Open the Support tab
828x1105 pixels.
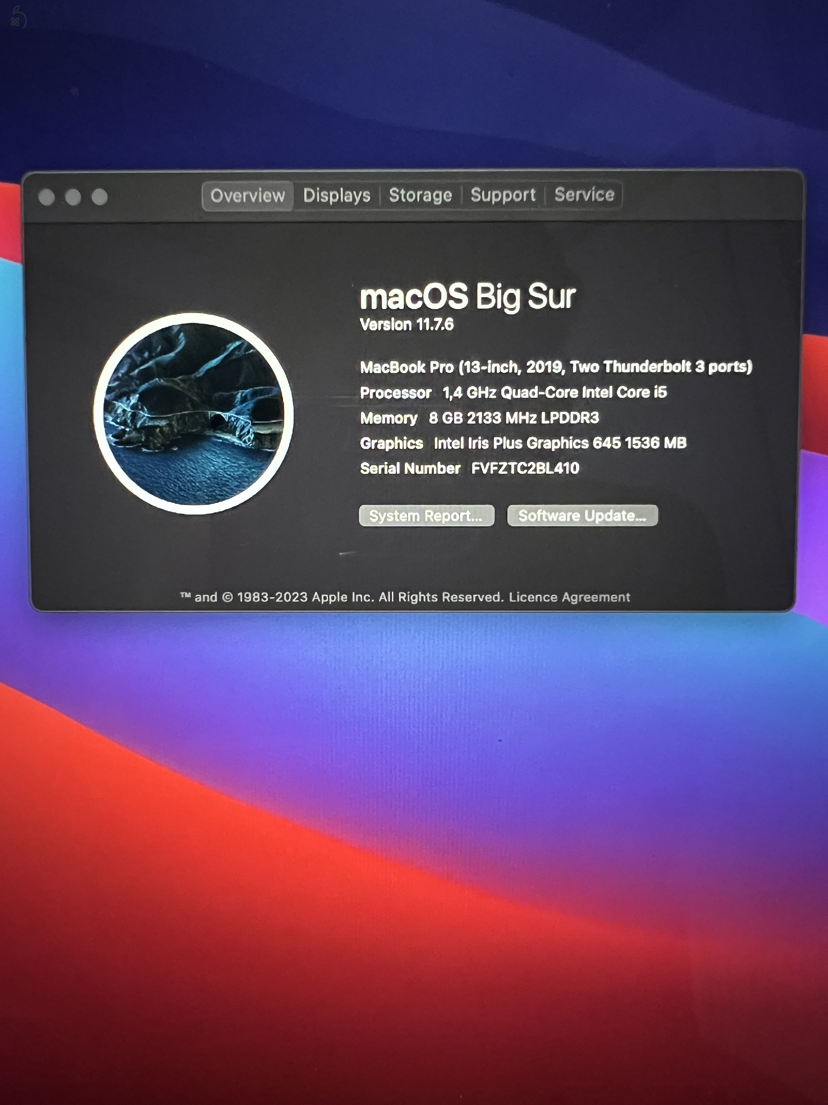coord(503,194)
